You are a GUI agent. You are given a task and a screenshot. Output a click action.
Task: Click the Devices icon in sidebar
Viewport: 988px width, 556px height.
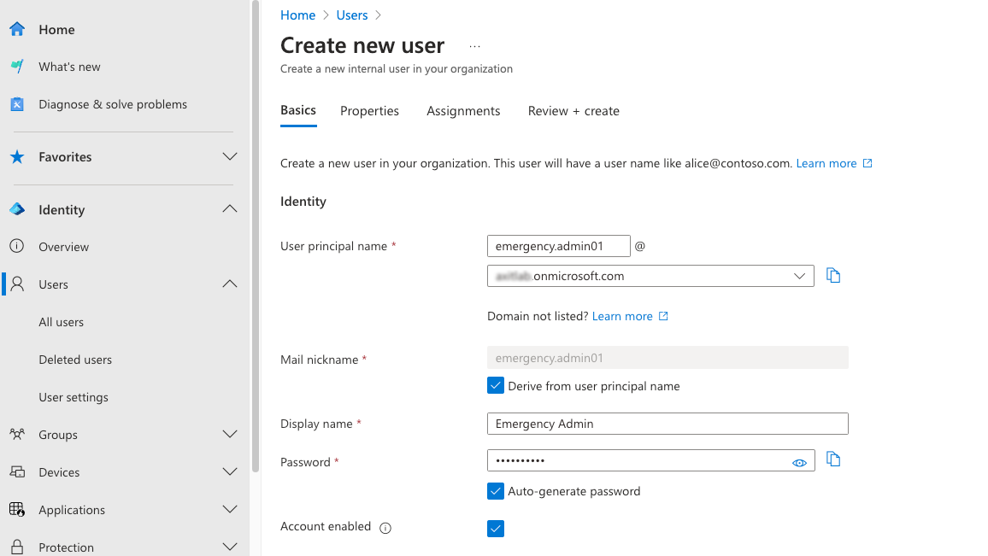(x=17, y=472)
